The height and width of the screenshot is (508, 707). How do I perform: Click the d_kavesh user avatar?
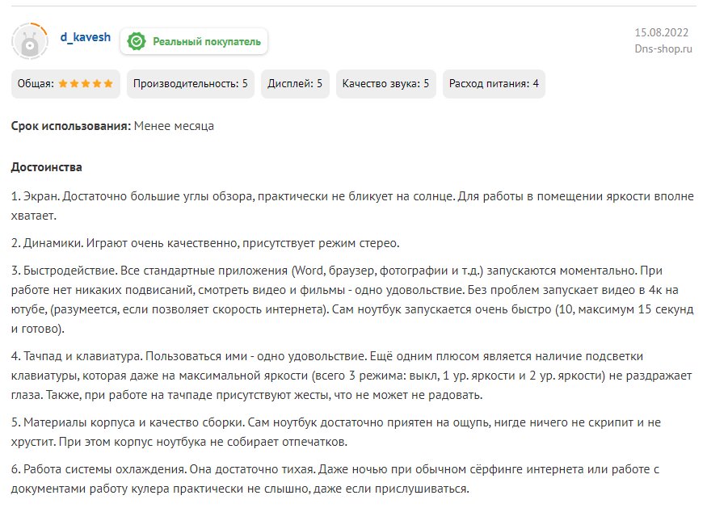(30, 40)
